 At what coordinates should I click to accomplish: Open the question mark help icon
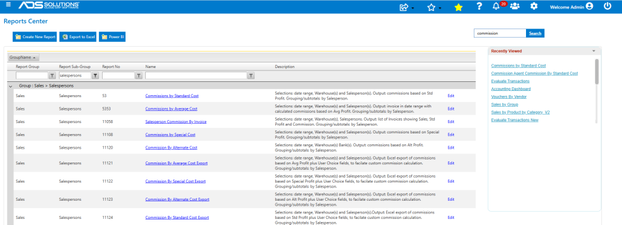pyautogui.click(x=479, y=6)
